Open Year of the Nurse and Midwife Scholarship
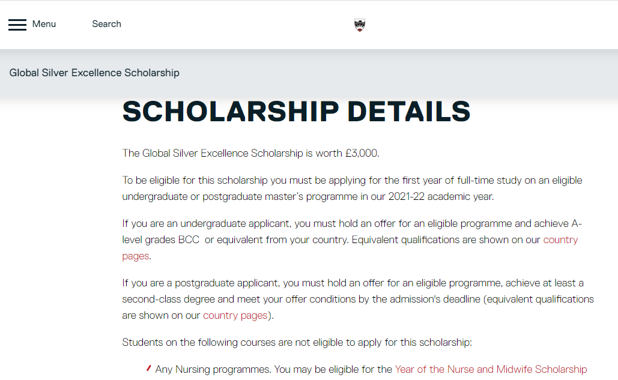This screenshot has height=380, width=618. click(491, 369)
